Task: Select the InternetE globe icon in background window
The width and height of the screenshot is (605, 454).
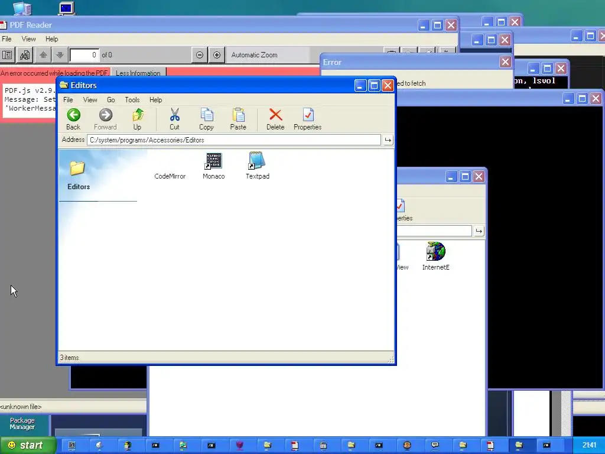Action: pyautogui.click(x=435, y=251)
